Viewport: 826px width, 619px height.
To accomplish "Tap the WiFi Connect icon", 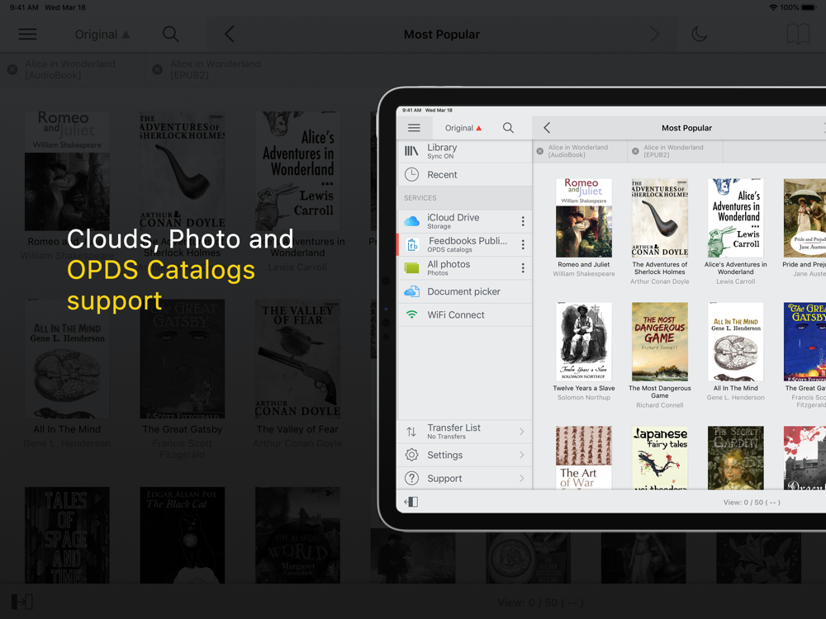I will [x=411, y=314].
